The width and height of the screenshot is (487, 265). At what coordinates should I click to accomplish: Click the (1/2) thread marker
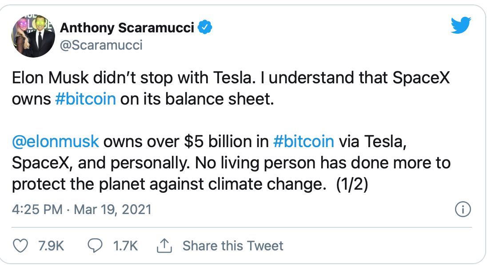352,184
